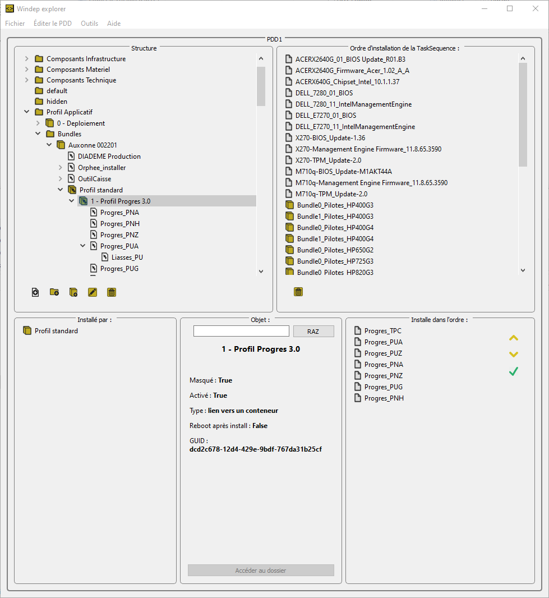Viewport: 549px width, 598px height.
Task: Click the add new folder icon
Action: click(x=54, y=292)
